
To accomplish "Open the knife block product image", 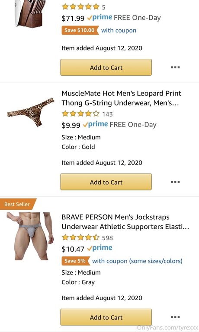I will click(30, 13).
